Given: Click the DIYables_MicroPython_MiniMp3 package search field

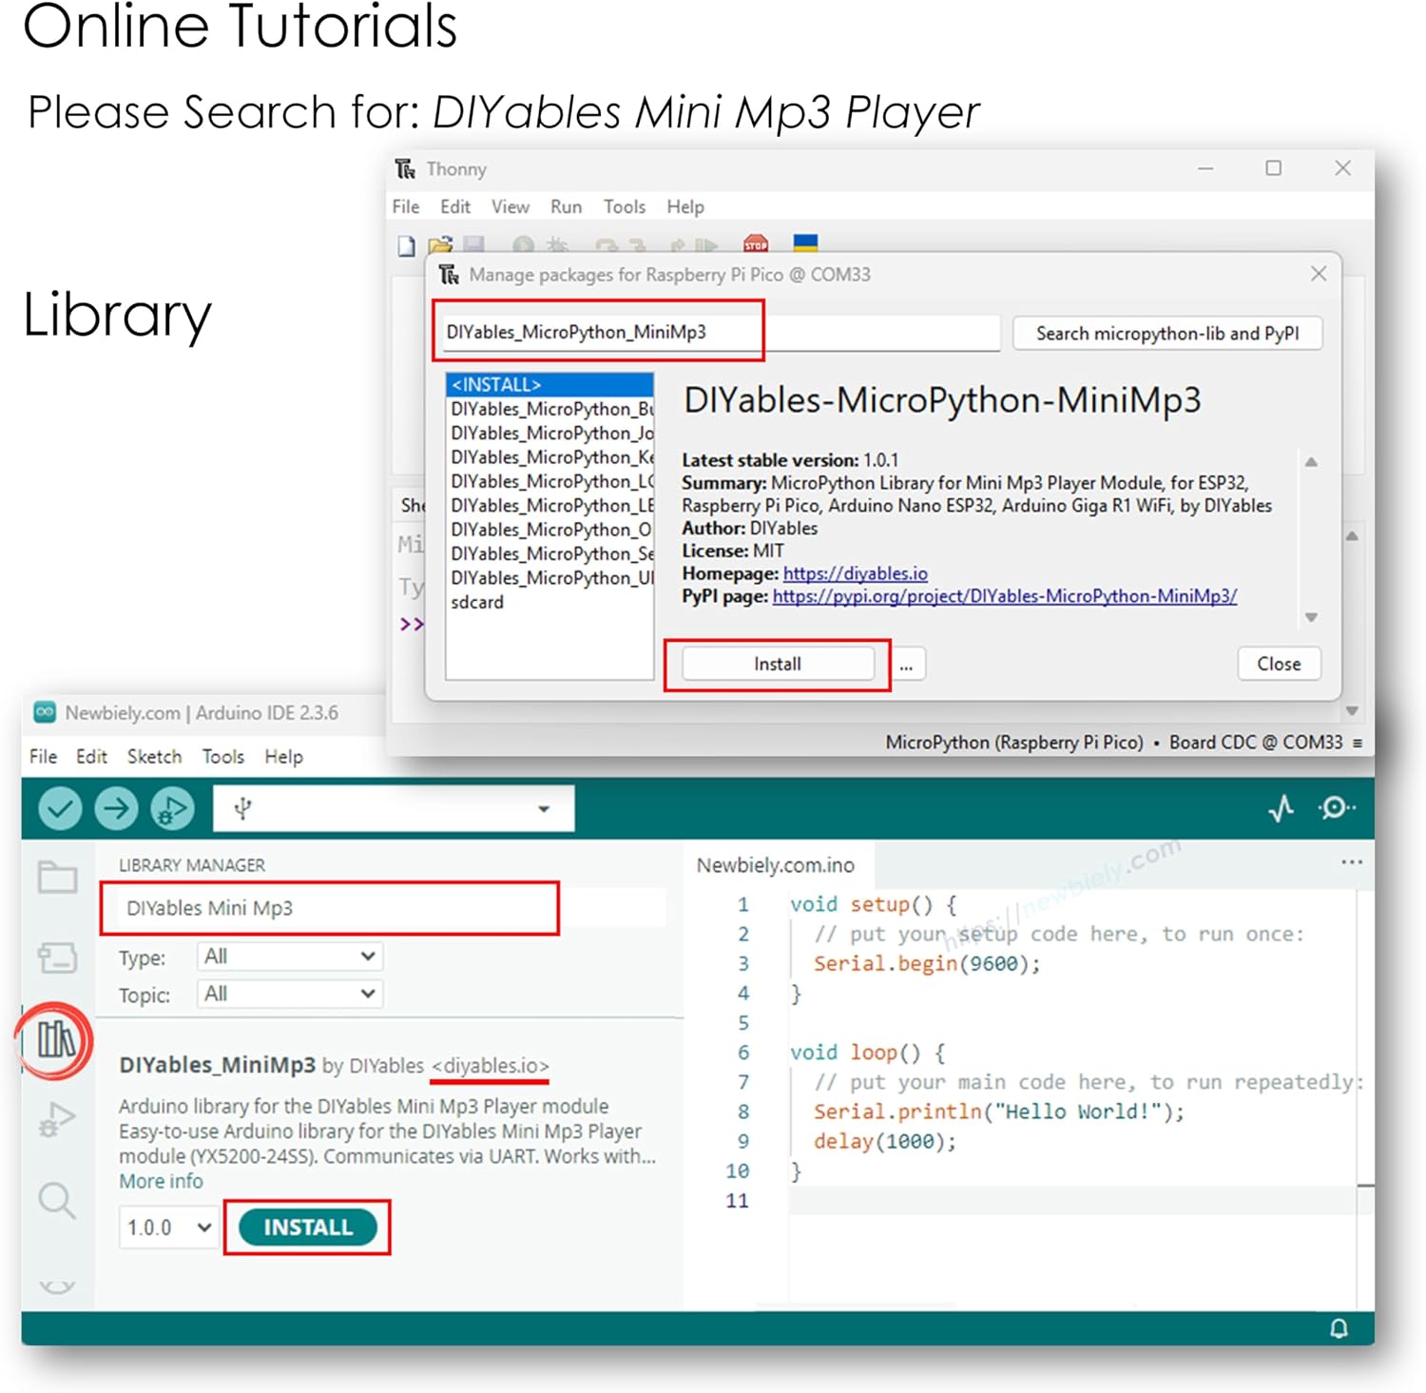Looking at the screenshot, I should (x=719, y=332).
